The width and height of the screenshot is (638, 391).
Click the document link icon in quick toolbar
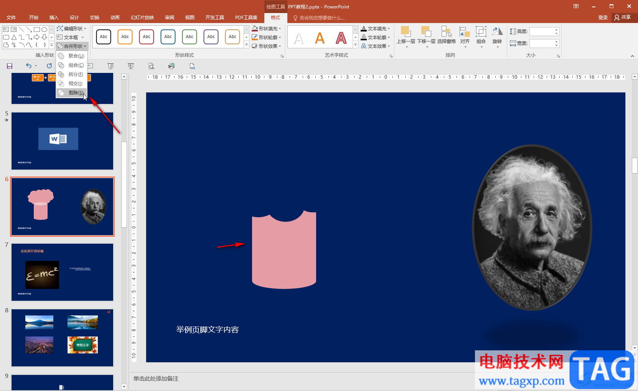(x=192, y=66)
